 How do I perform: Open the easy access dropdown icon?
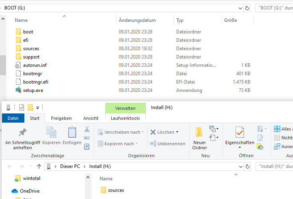(x=214, y=138)
